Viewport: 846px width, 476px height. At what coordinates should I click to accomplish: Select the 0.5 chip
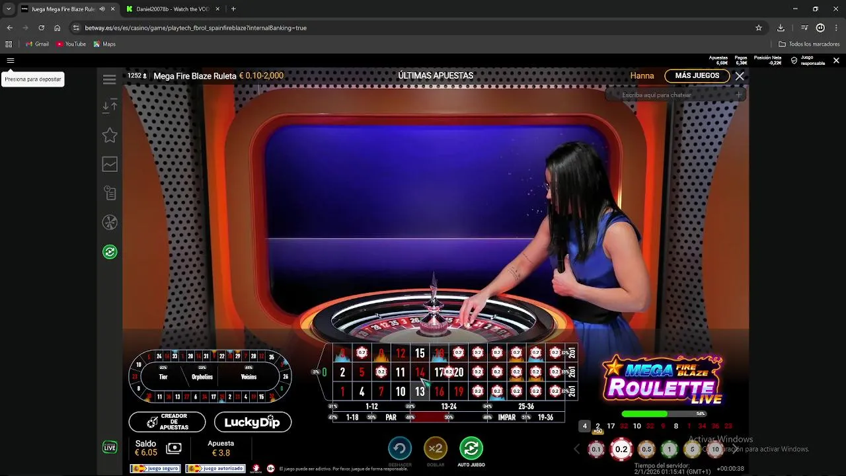click(646, 450)
